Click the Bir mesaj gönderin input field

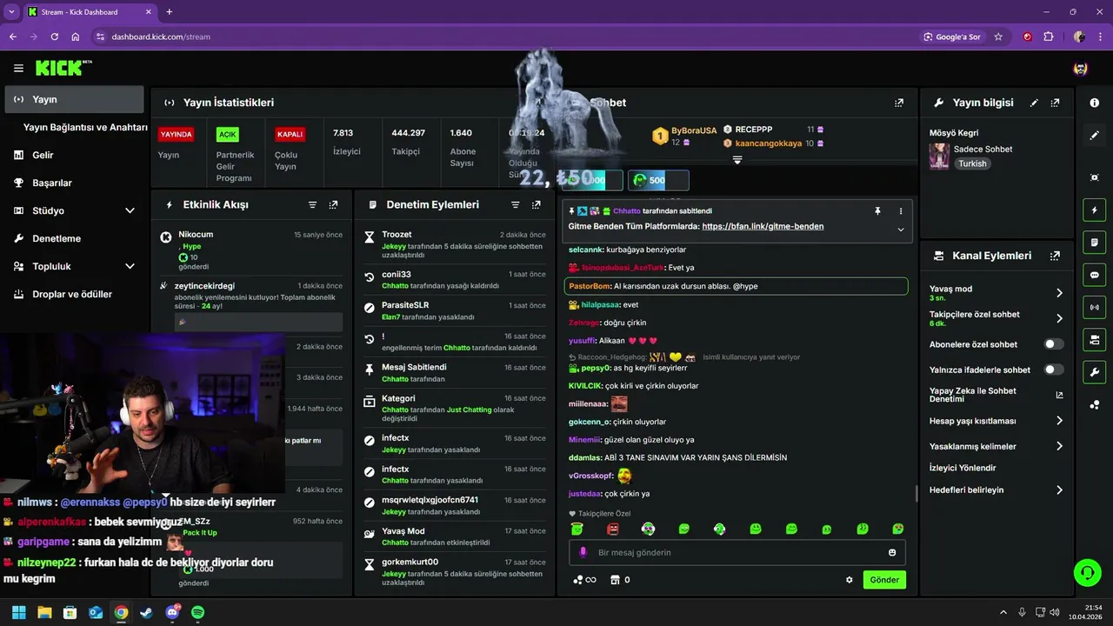(x=737, y=552)
